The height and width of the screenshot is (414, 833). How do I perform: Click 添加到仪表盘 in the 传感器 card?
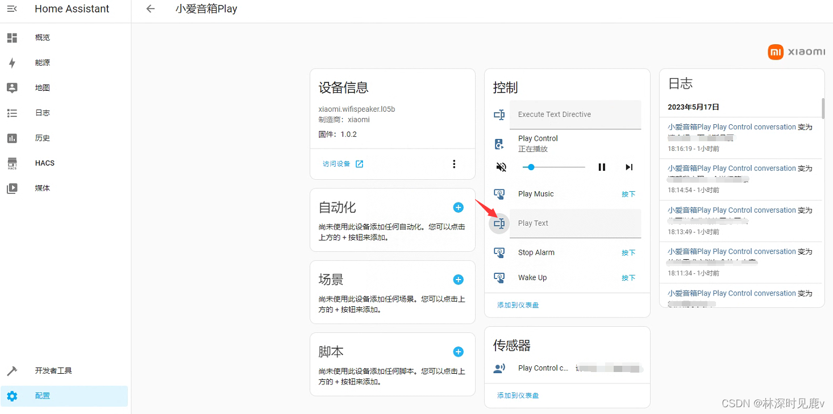click(518, 395)
